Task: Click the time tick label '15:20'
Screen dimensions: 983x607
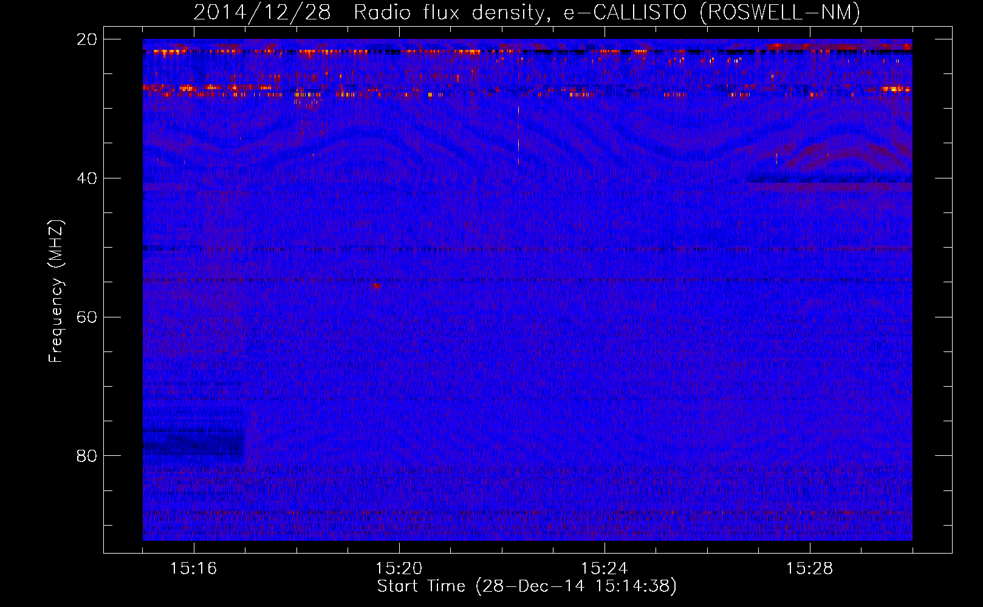Action: tap(399, 569)
